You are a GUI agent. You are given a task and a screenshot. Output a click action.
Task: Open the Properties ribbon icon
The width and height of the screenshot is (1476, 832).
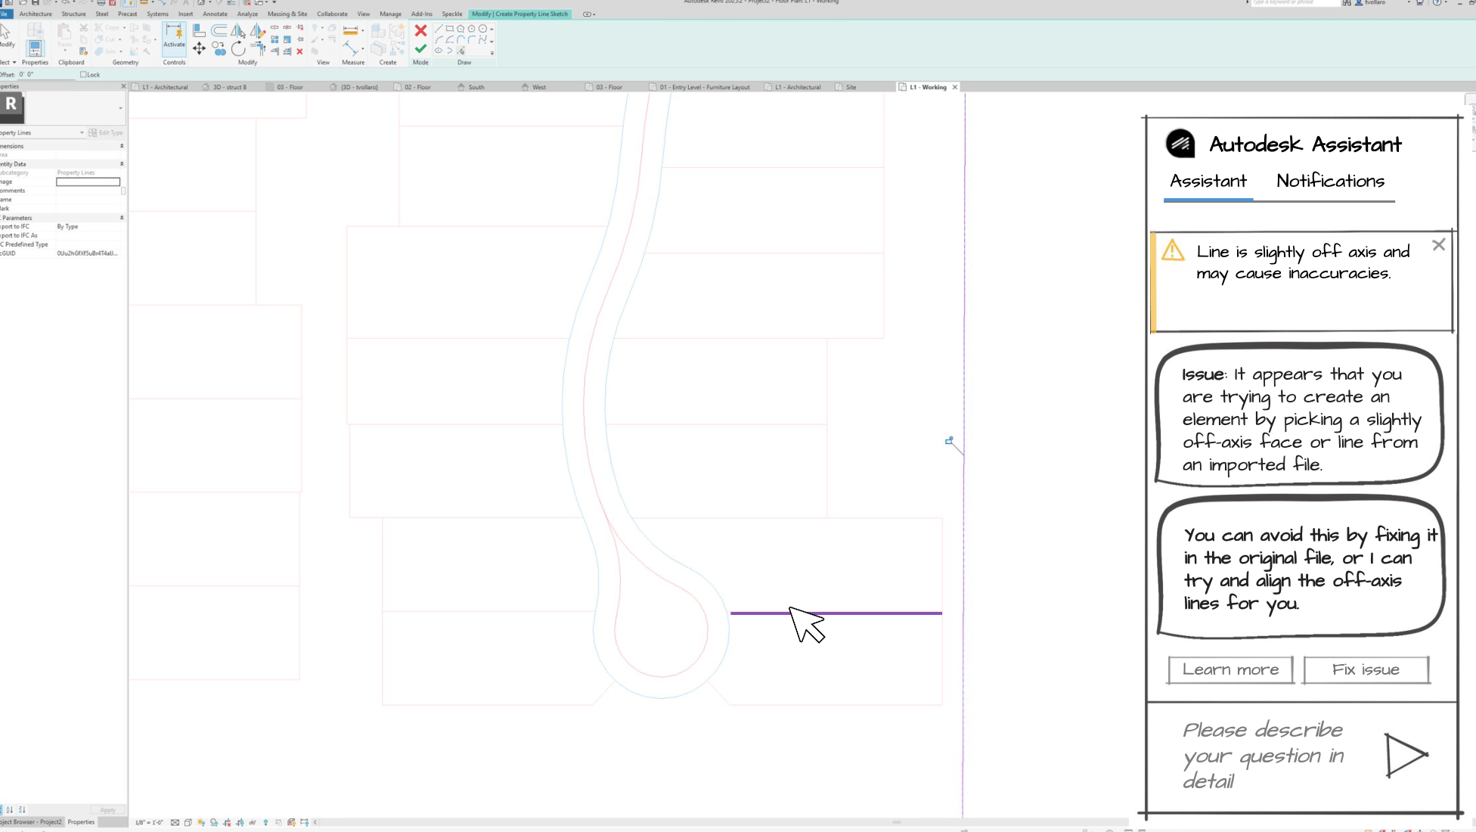pos(35,48)
